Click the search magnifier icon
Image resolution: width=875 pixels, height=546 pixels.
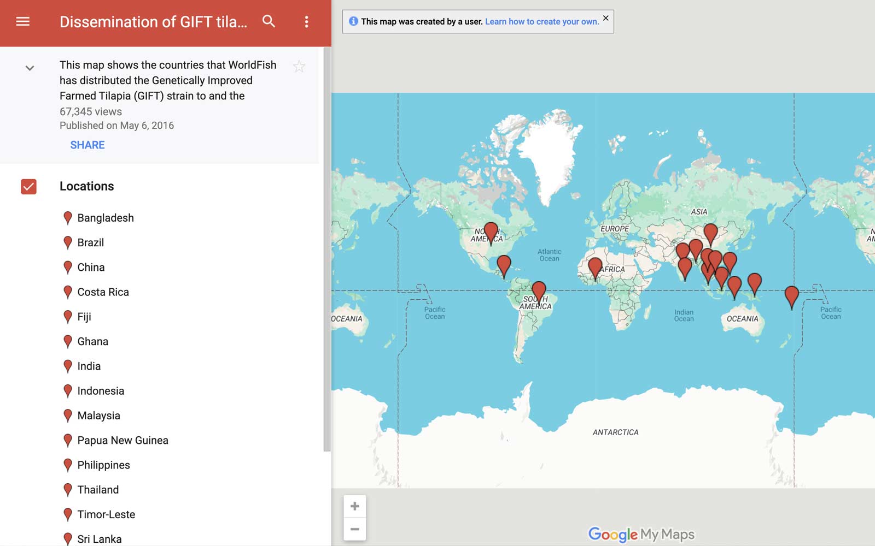coord(269,22)
